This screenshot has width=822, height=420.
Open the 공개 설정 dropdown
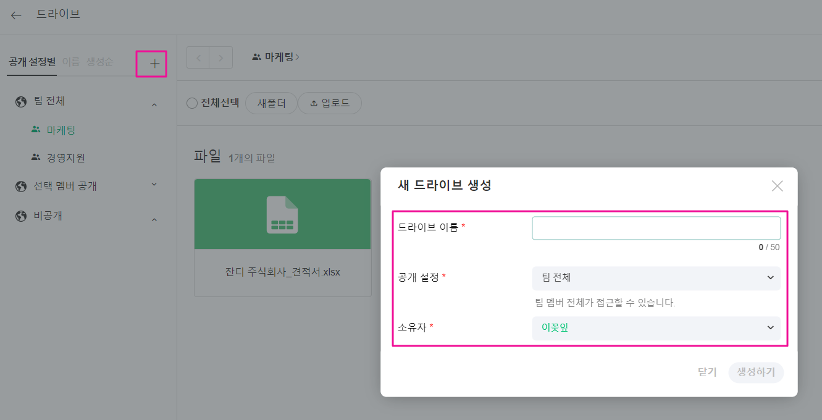[x=656, y=278]
